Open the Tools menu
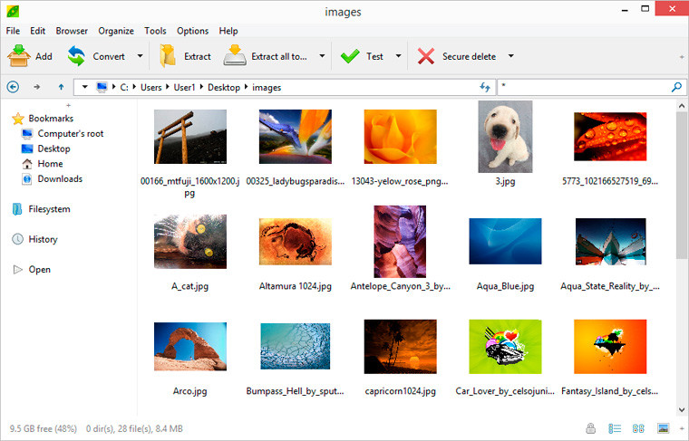689x441 pixels. click(155, 31)
